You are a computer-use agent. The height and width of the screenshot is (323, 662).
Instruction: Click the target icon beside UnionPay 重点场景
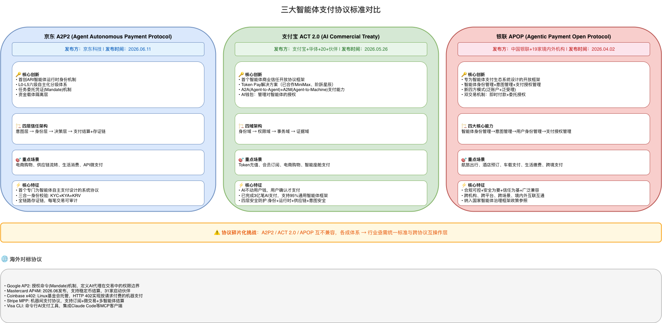[464, 159]
